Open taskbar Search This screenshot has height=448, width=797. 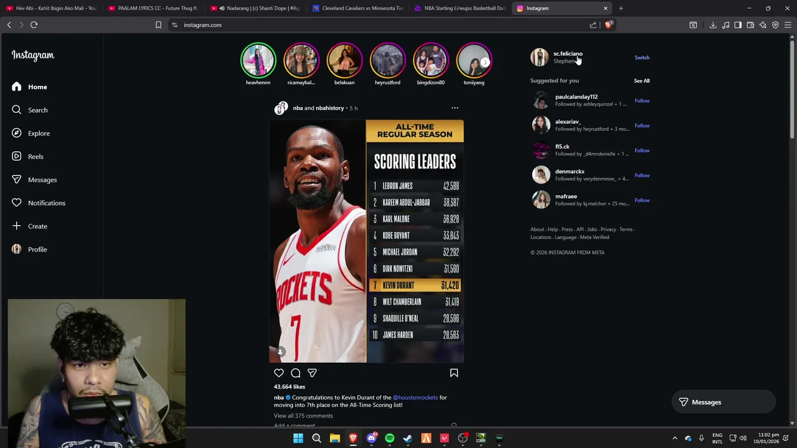pyautogui.click(x=316, y=439)
